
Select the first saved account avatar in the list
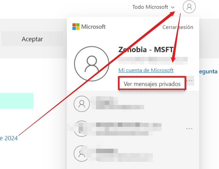pyautogui.click(x=82, y=104)
